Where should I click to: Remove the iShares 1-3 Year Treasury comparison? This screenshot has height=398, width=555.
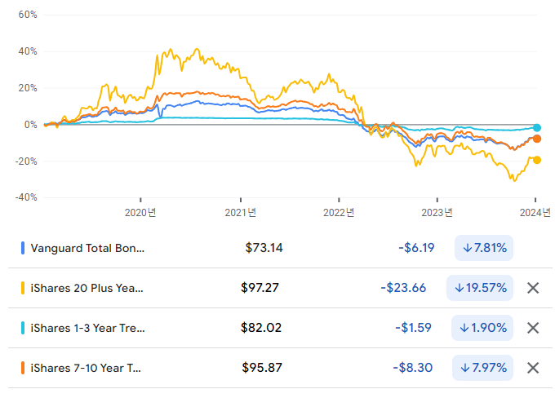pos(533,328)
